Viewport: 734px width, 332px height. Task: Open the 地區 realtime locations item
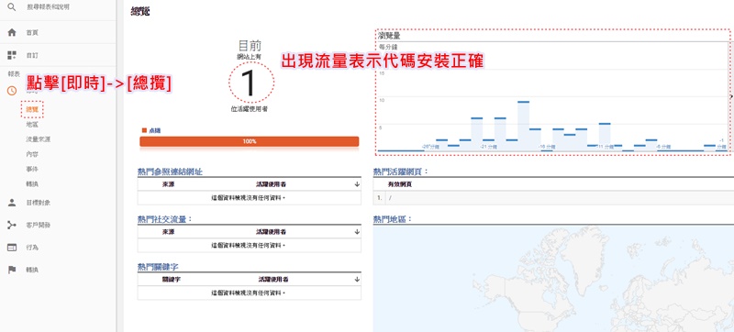(32, 125)
